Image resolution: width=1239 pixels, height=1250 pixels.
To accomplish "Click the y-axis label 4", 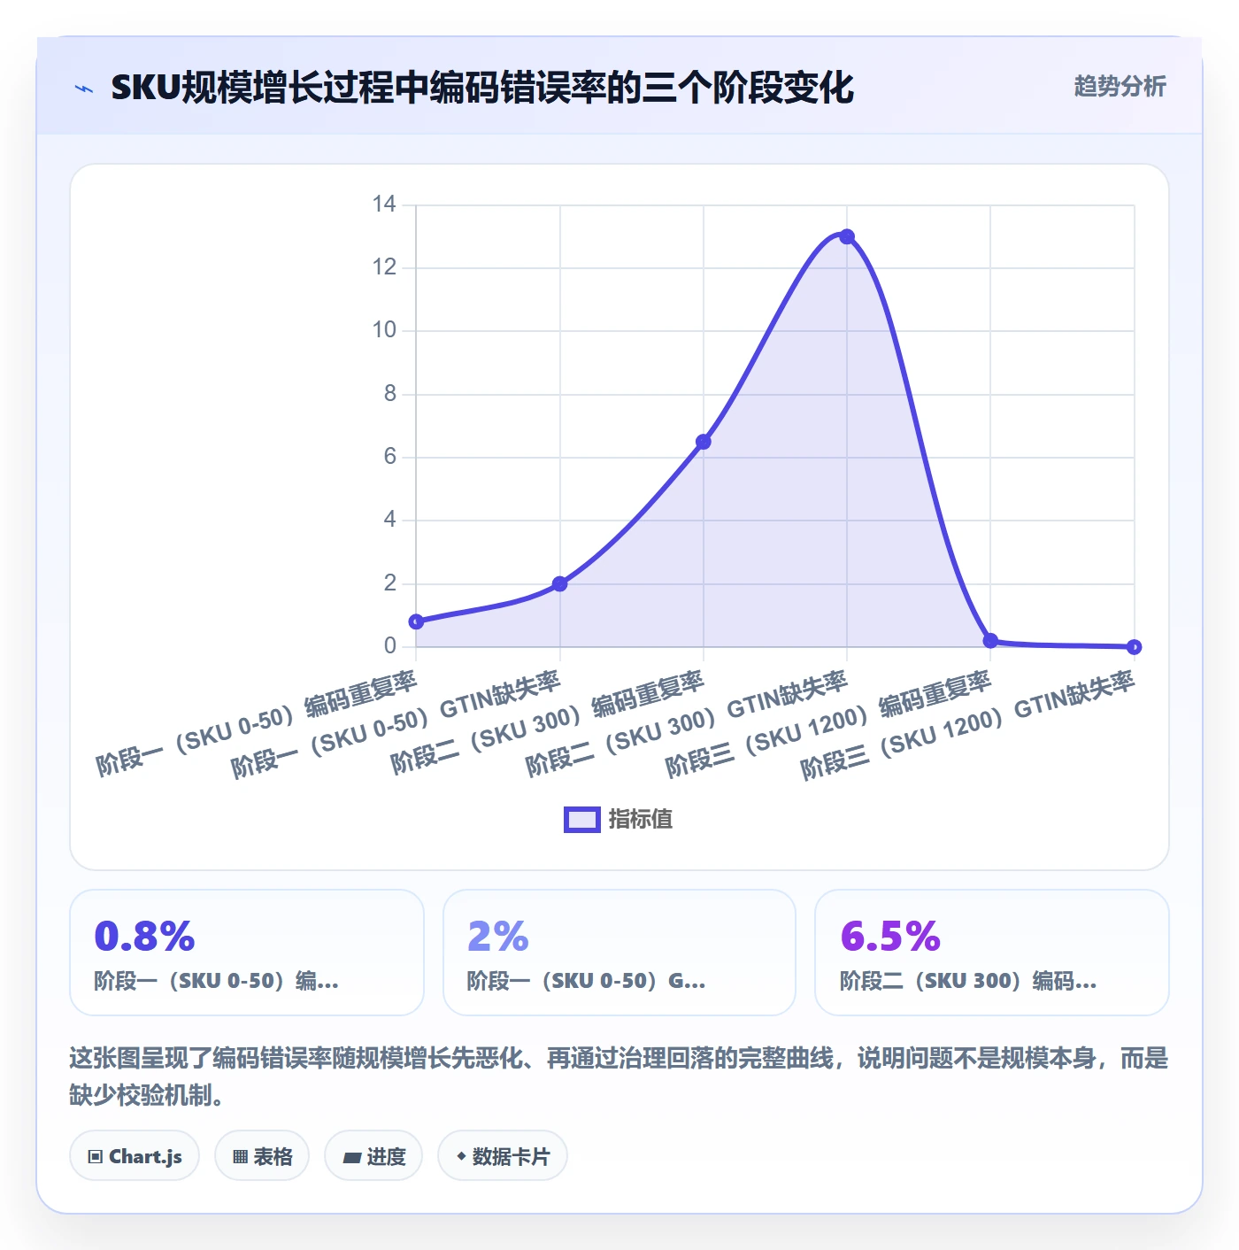I will click(389, 520).
